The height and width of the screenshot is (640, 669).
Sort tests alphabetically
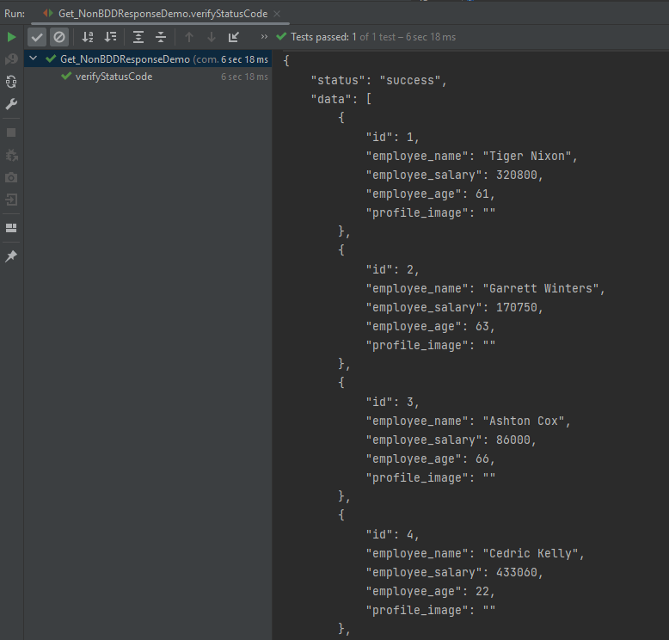tap(88, 37)
